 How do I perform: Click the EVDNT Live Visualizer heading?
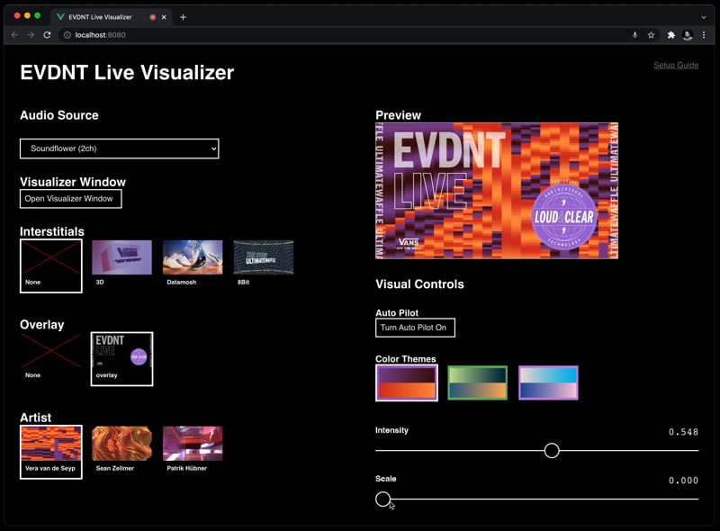coord(127,73)
